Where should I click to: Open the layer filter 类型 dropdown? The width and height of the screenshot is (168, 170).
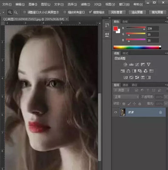coord(121,90)
